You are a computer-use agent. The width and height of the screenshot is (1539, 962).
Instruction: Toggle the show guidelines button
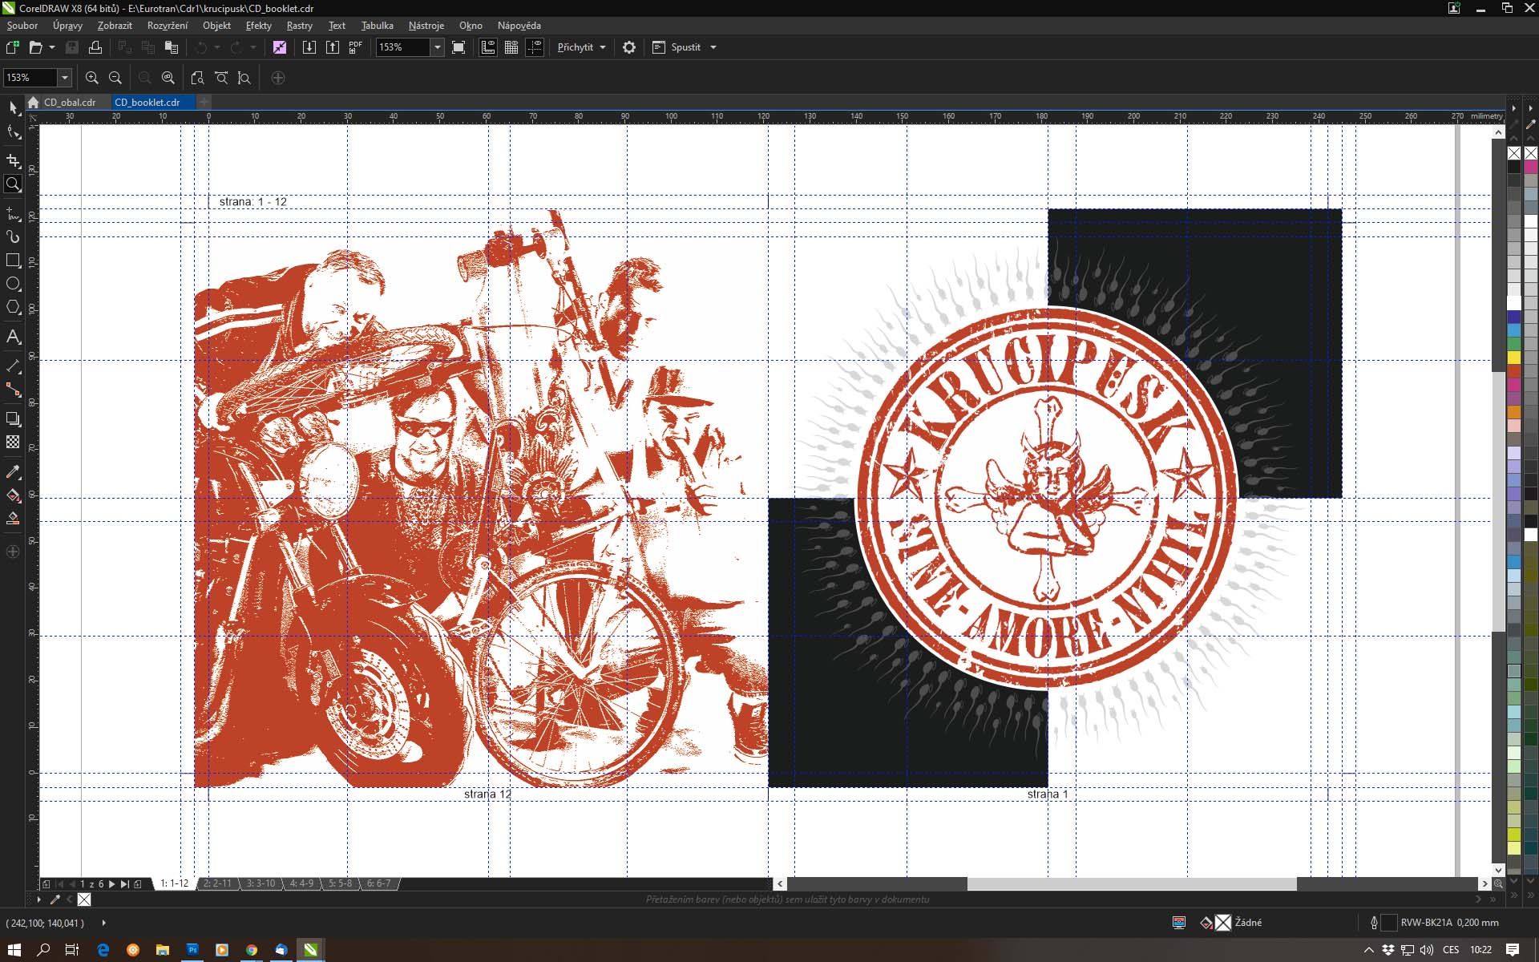535,47
